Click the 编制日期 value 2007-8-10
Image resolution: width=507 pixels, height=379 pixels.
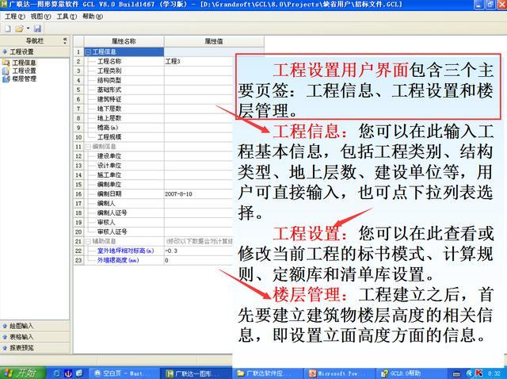pyautogui.click(x=198, y=194)
